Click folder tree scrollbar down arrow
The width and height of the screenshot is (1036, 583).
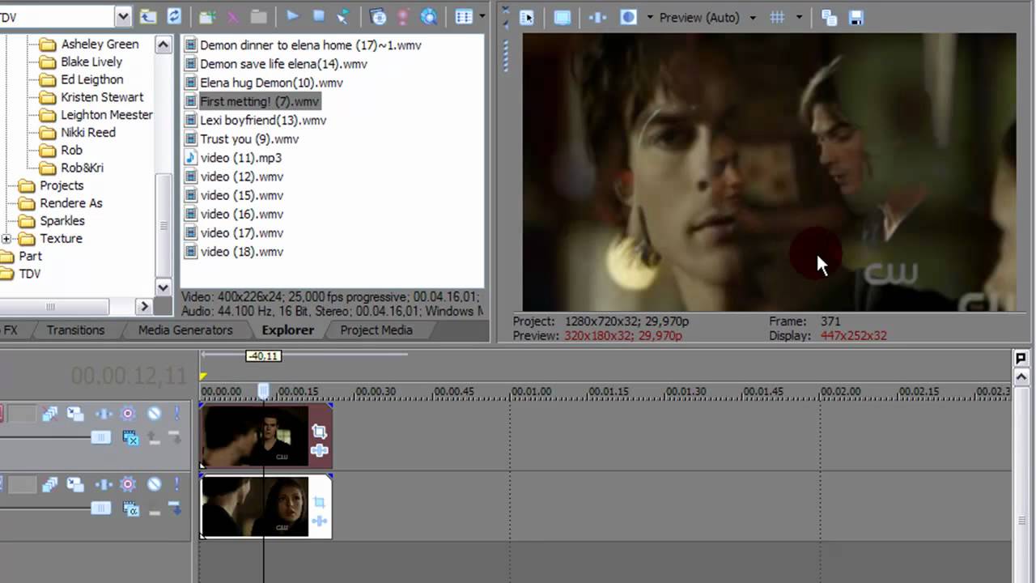pyautogui.click(x=163, y=287)
